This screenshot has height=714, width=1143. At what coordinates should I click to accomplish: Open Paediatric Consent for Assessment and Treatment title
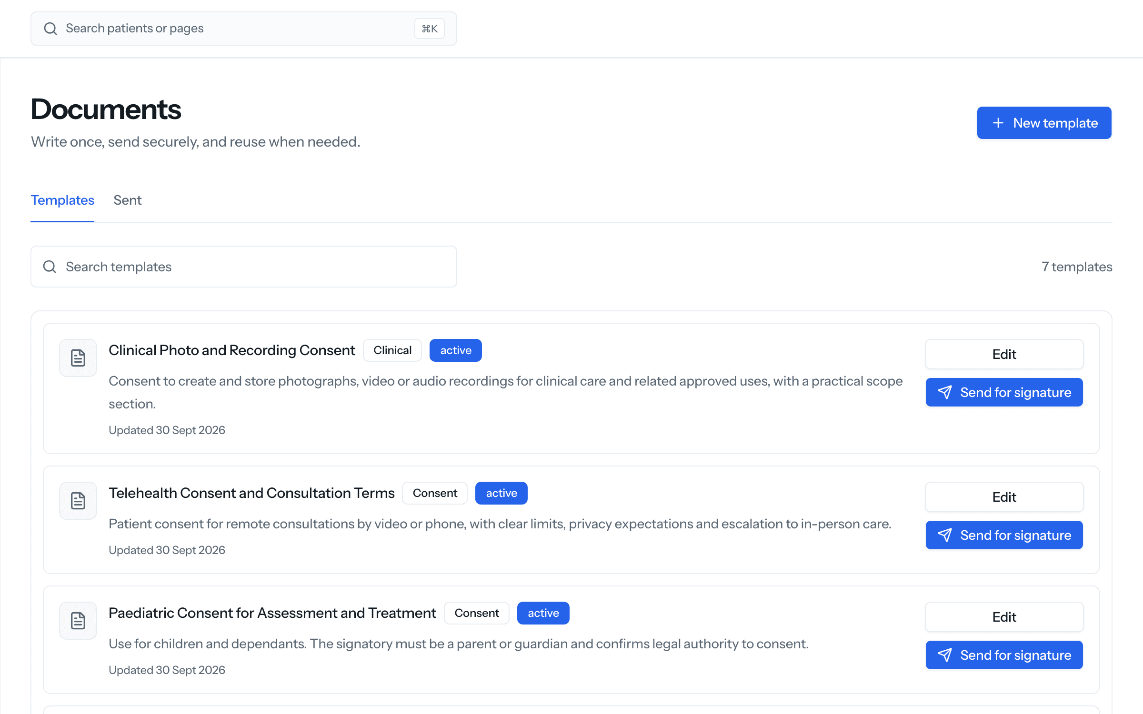272,613
